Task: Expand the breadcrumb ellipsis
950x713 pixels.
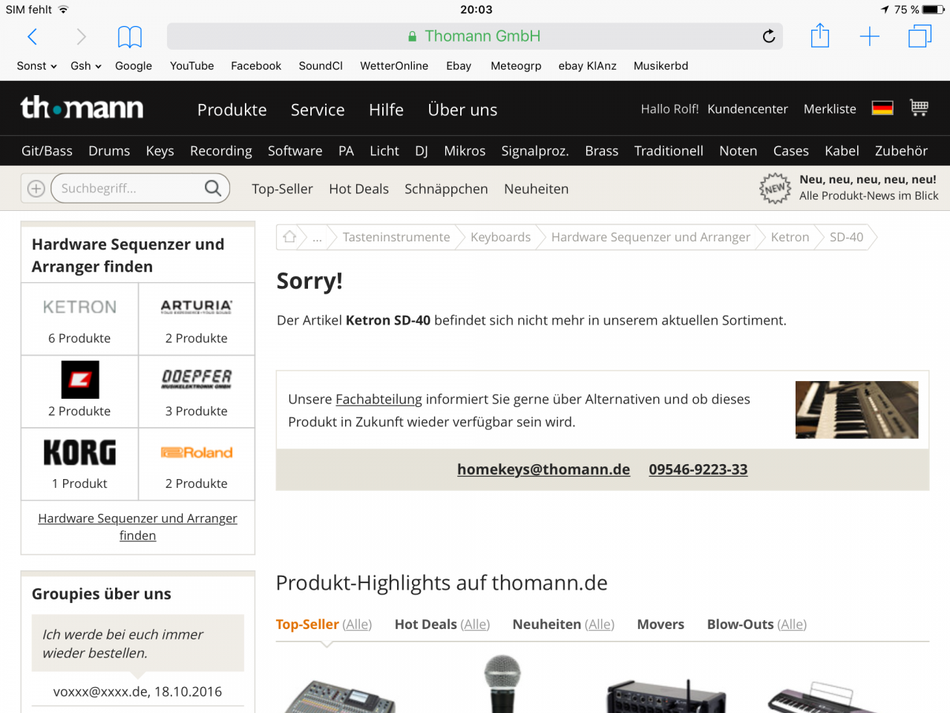Action: (x=317, y=238)
